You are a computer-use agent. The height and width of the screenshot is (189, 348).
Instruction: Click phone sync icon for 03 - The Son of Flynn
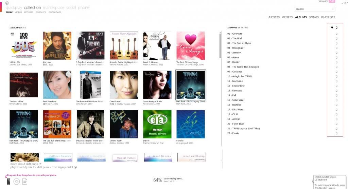pos(336,43)
